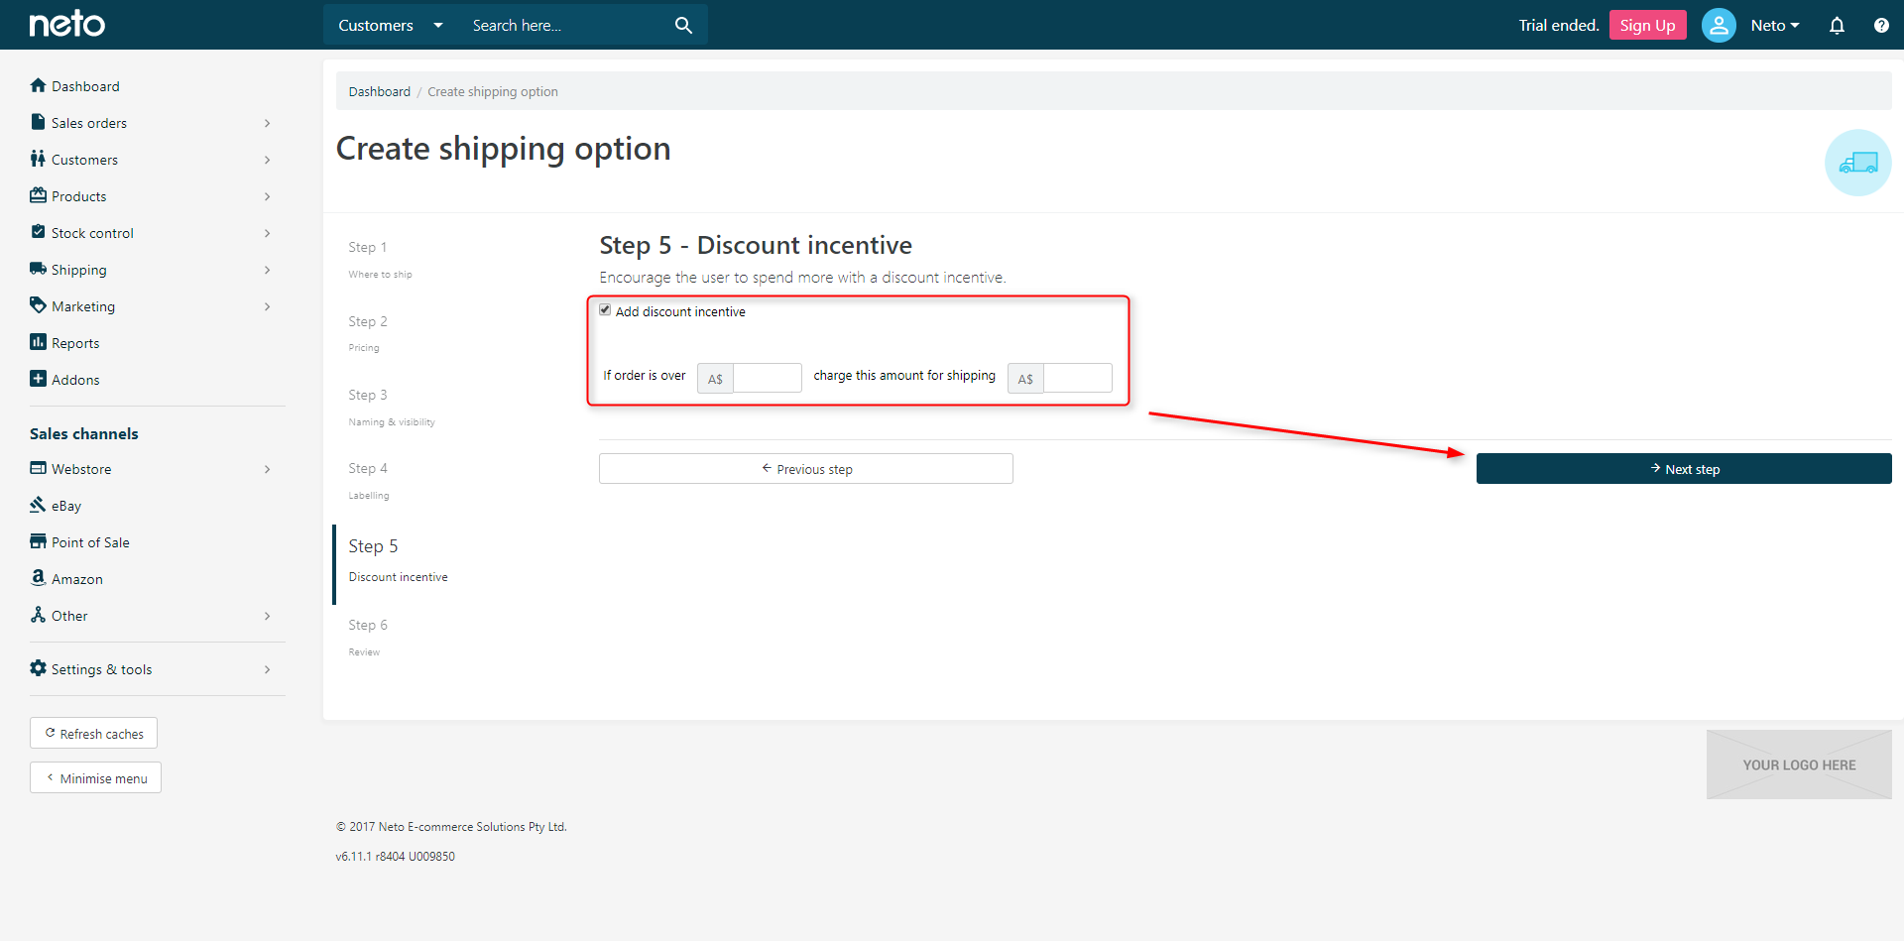Go to Step 2 Pricing
Image resolution: width=1904 pixels, height=941 pixels.
coord(368,333)
